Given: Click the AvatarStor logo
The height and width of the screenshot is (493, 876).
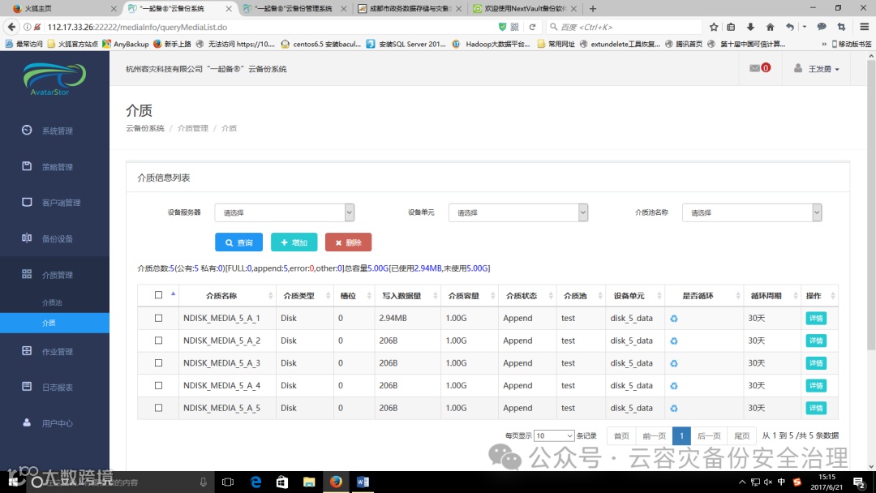Looking at the screenshot, I should (54, 79).
